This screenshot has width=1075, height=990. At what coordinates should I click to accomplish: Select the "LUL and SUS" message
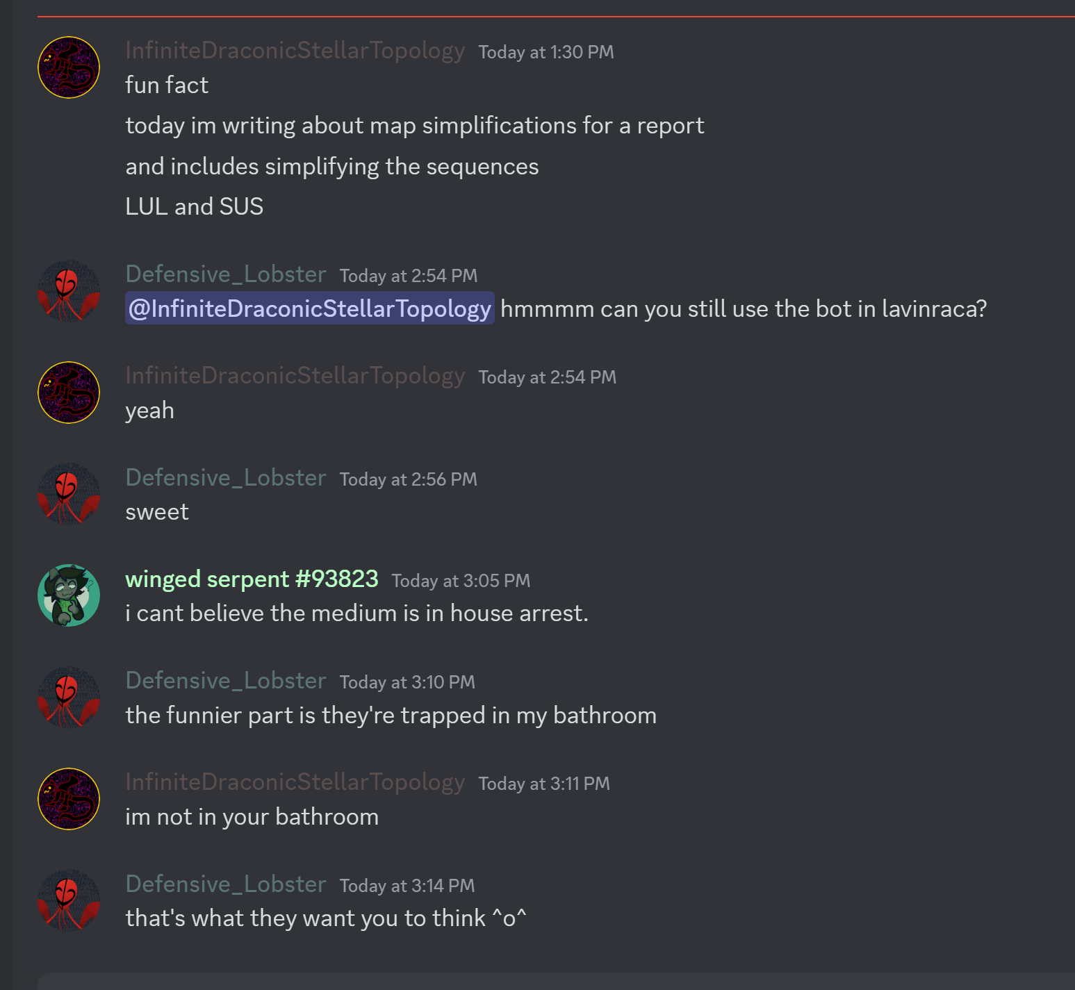click(195, 206)
